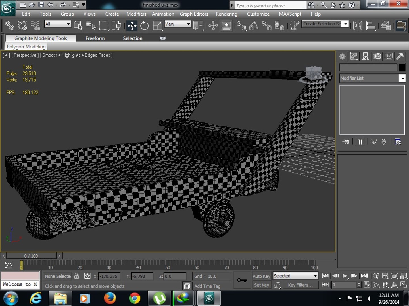409x306 pixels.
Task: Switch to the Freeform ribbon tab
Action: (x=95, y=38)
